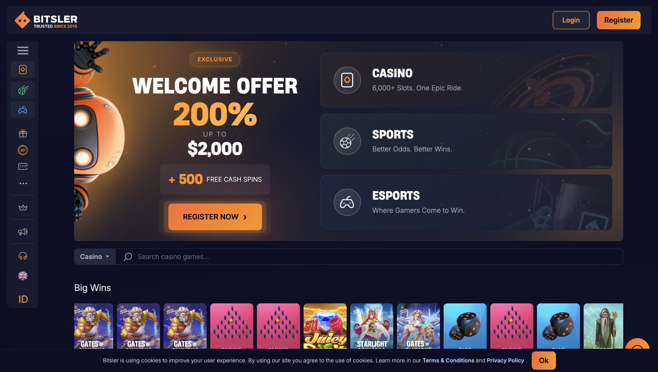Open the Juicy Fruits game thumbnail
This screenshot has width=658, height=372.
325,326
